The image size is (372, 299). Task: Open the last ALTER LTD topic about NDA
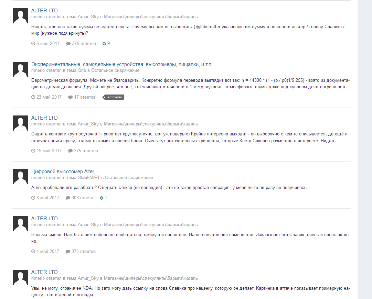(x=44, y=272)
